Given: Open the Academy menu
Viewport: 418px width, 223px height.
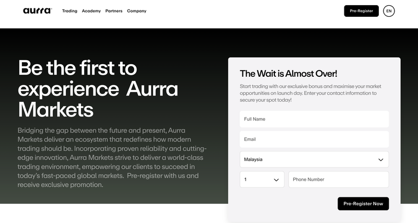Looking at the screenshot, I should tap(91, 11).
